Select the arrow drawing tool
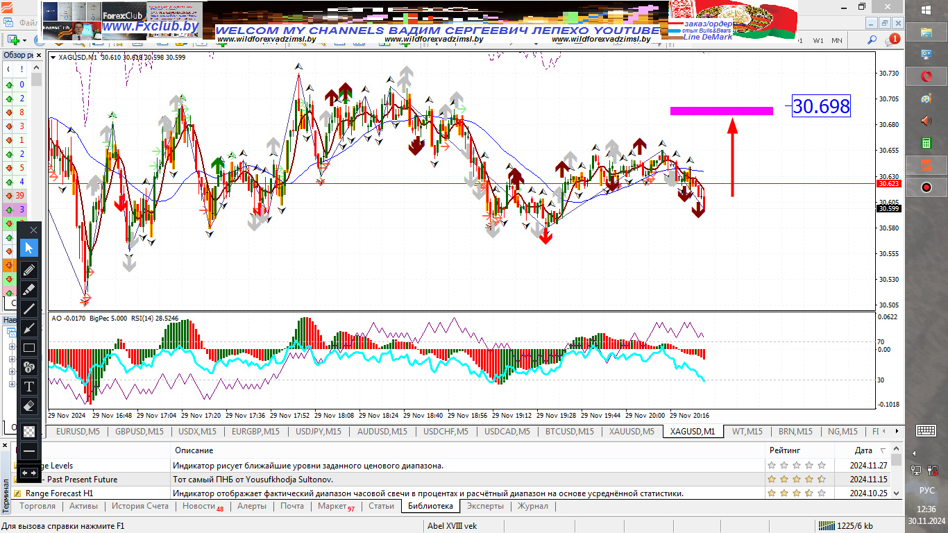The height and width of the screenshot is (533, 948). click(29, 328)
